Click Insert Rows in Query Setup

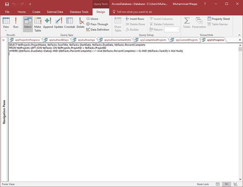(135, 19)
